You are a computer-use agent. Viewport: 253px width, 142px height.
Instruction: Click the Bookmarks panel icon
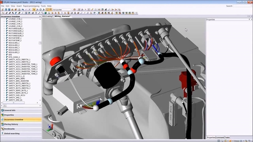pyautogui.click(x=2, y=129)
